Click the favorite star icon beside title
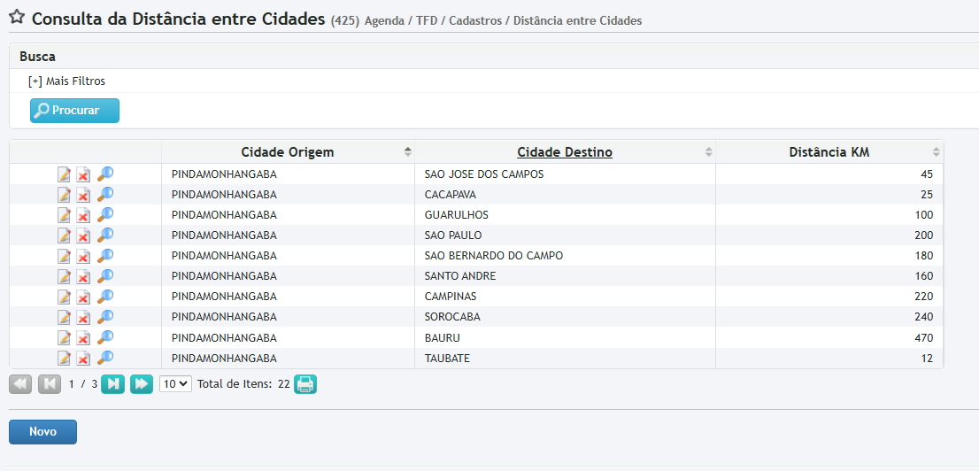The height and width of the screenshot is (471, 979). pos(16,18)
